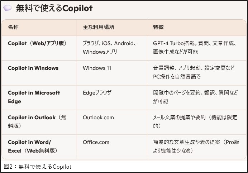Click the 音量調整、アプリ起動 feature cell

pos(194,72)
